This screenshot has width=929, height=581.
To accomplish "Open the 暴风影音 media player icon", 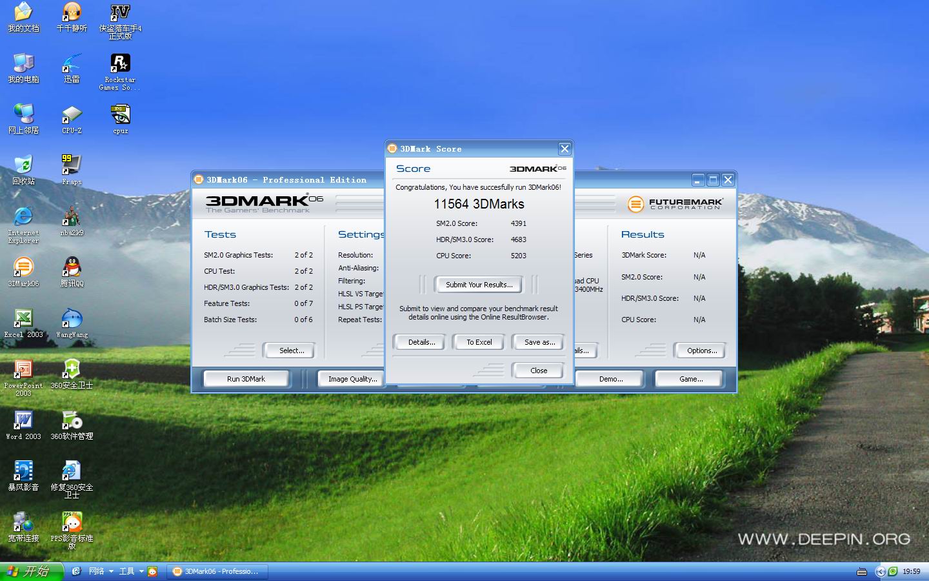I will coord(23,476).
